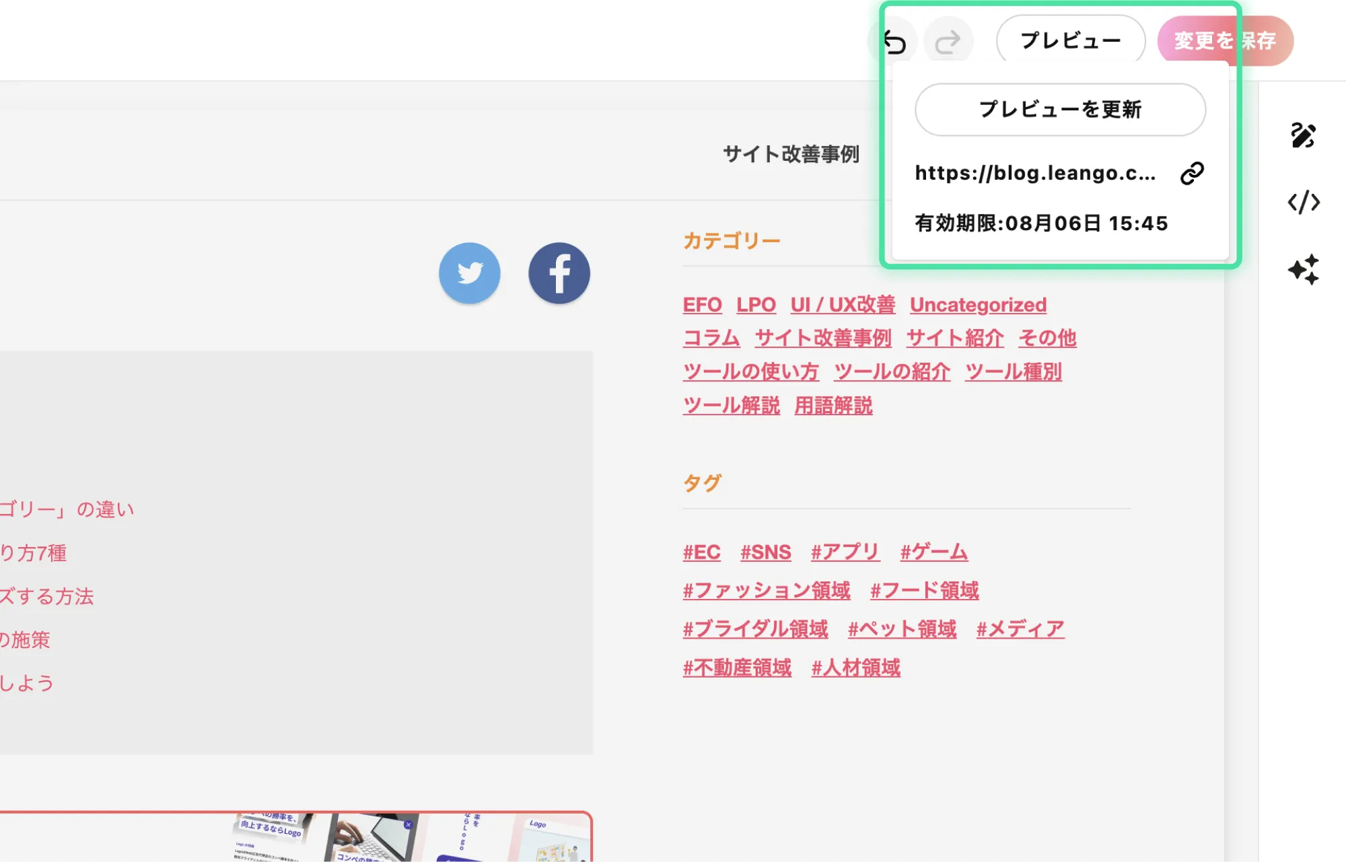Open the code editor icon
This screenshot has width=1346, height=862.
click(1304, 202)
